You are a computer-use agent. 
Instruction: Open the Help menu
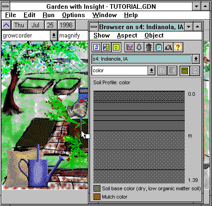click(x=131, y=15)
